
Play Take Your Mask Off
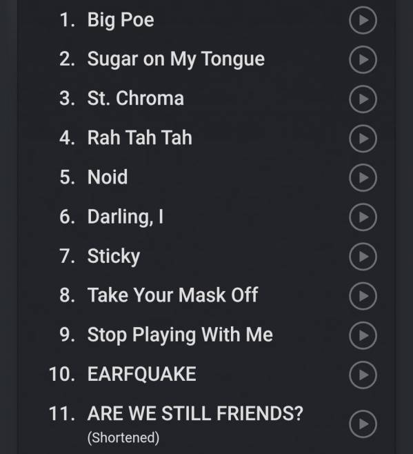point(363,296)
